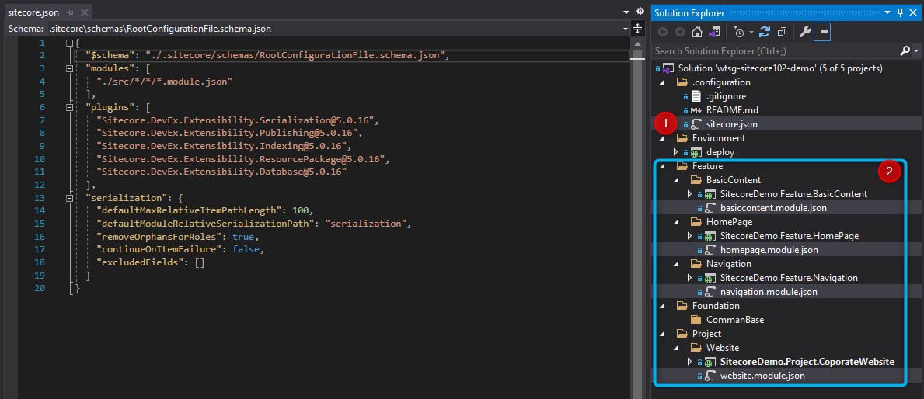This screenshot has width=924, height=399.
Task: Go Forward in Solution Explorer toolbar
Action: click(679, 33)
